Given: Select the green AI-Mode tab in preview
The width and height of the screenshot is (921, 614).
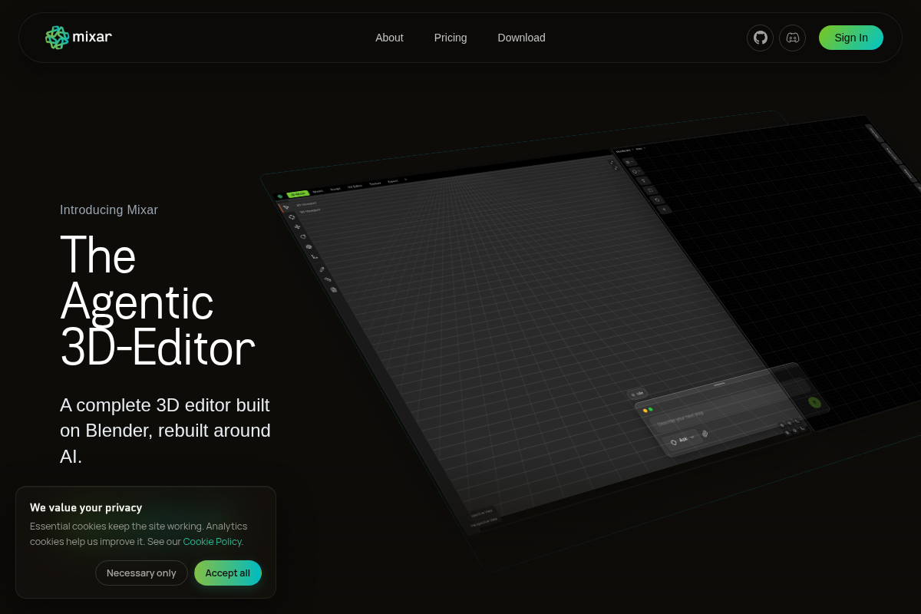Looking at the screenshot, I should [297, 193].
